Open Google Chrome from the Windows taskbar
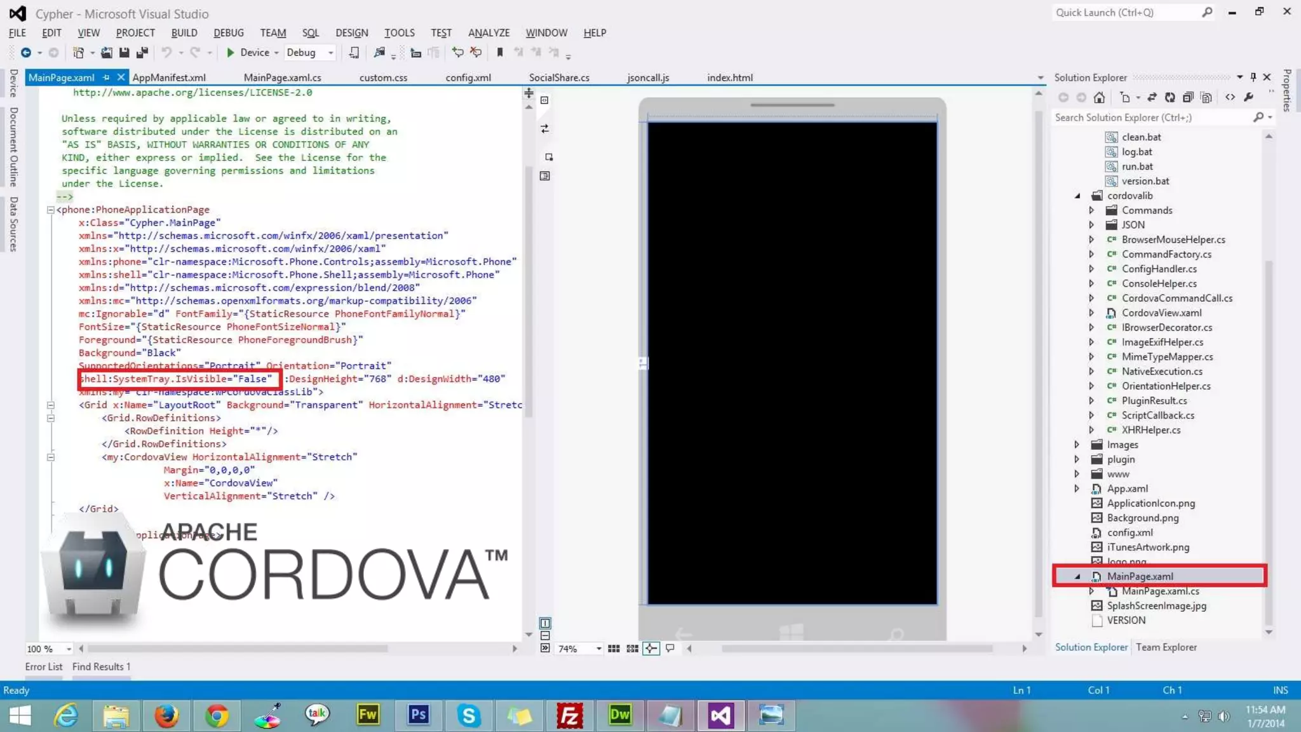 coord(217,715)
